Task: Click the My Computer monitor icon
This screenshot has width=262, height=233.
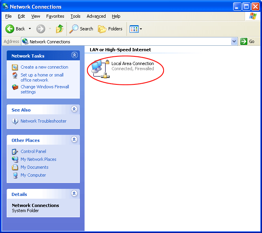Action: pos(15,175)
